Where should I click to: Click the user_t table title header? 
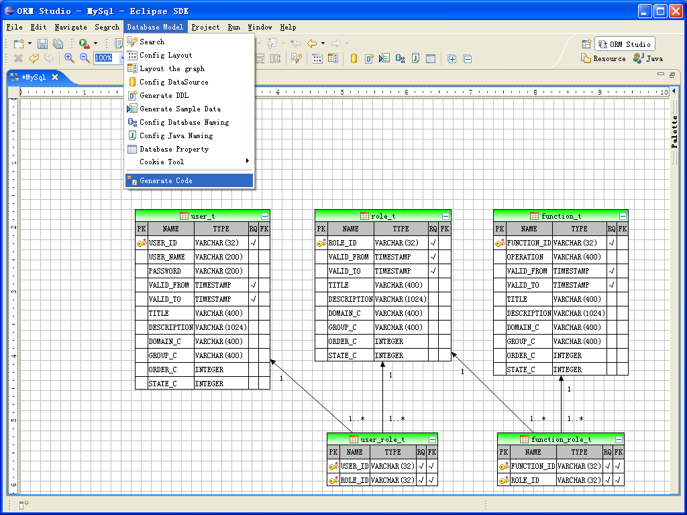click(203, 216)
